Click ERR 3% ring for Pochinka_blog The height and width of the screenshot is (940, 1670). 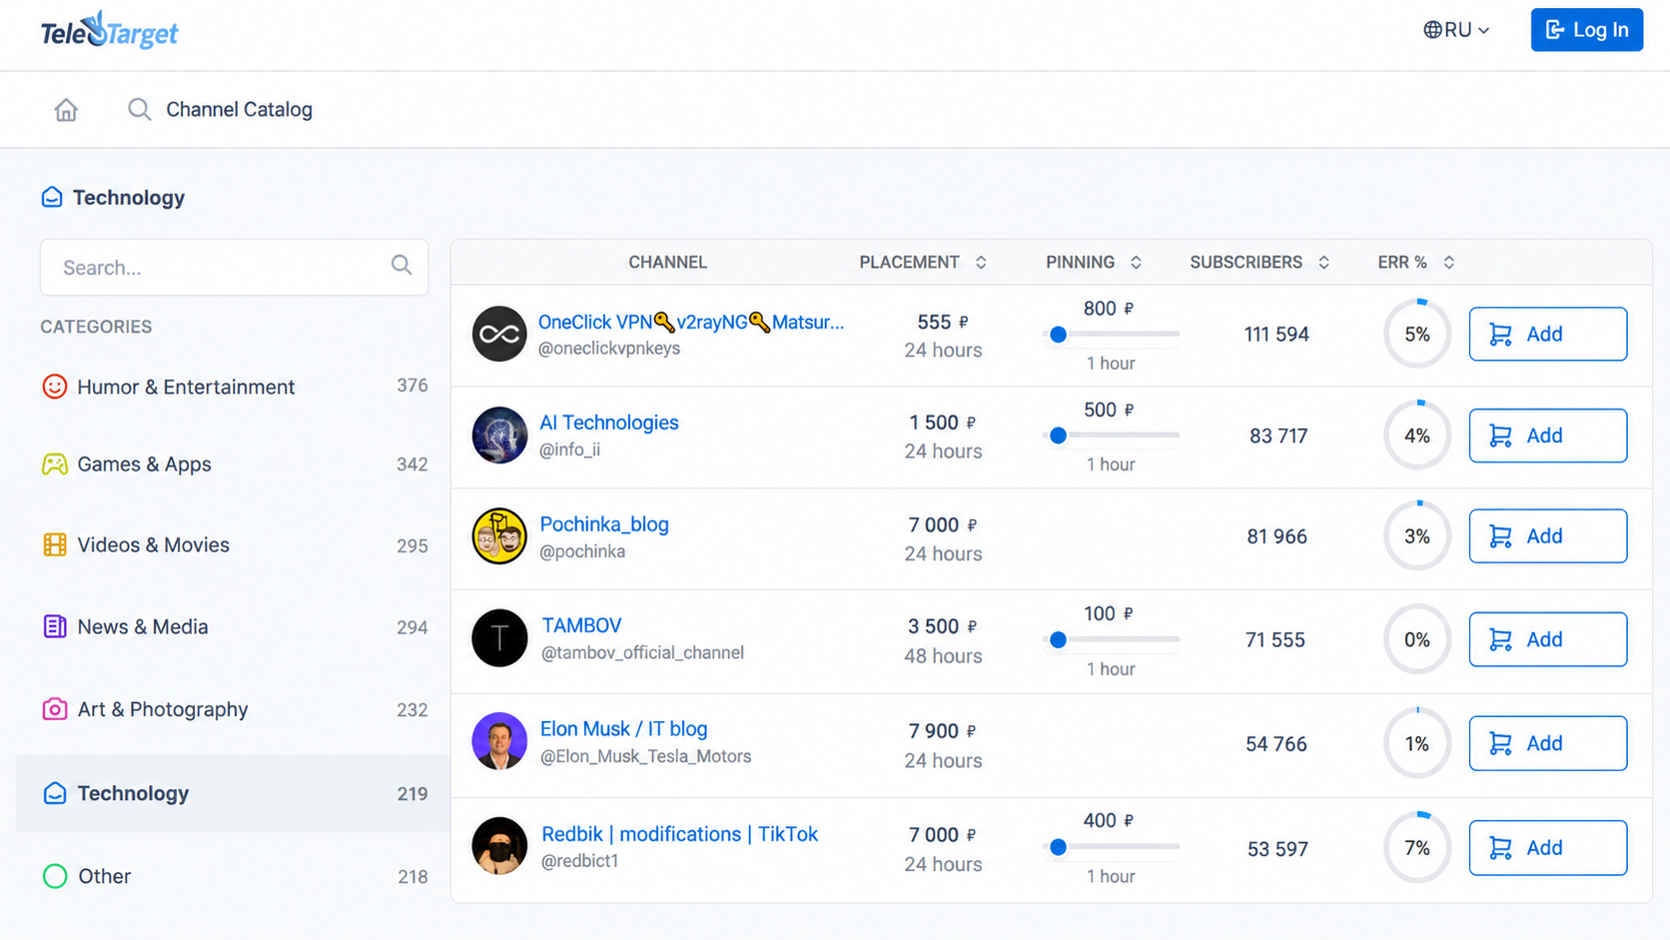(x=1417, y=536)
